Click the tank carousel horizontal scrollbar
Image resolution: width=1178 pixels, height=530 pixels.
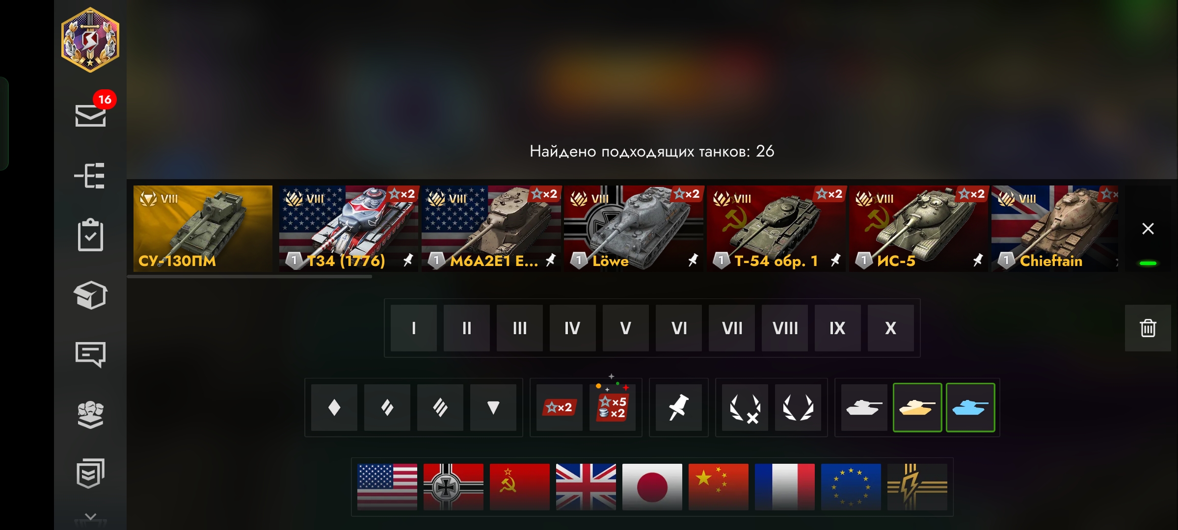tap(249, 277)
